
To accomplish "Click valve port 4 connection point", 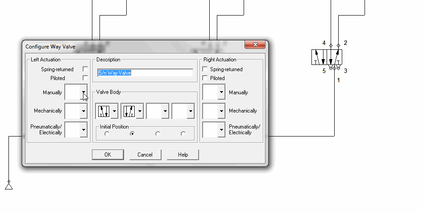I will [x=331, y=46].
